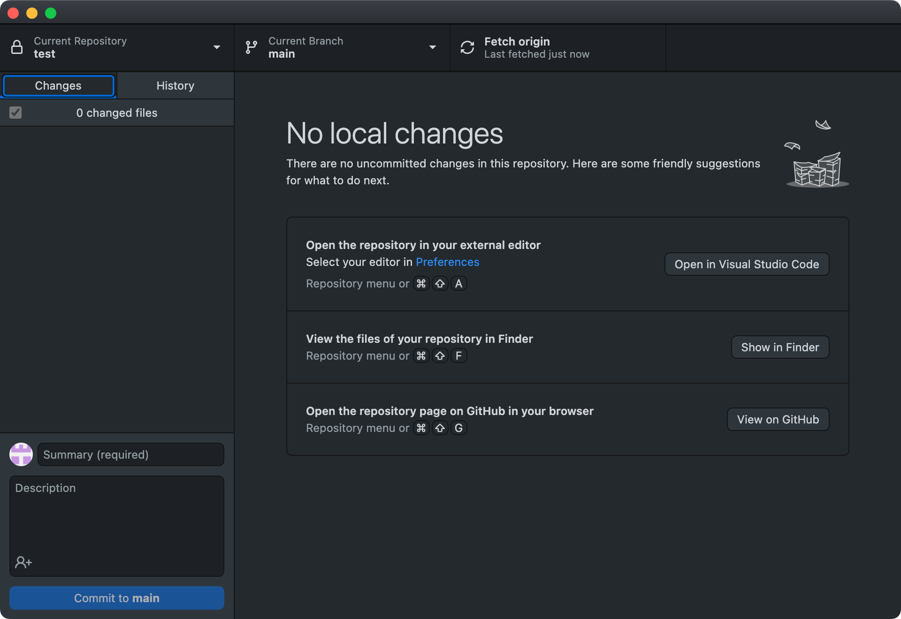Click the branch graph icon

pos(251,47)
